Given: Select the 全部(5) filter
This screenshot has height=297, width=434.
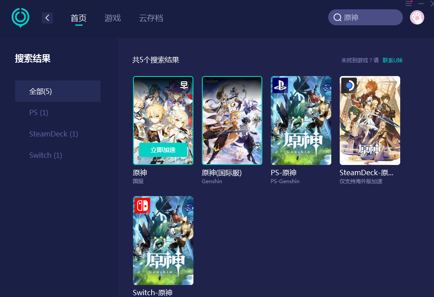Looking at the screenshot, I should [58, 91].
